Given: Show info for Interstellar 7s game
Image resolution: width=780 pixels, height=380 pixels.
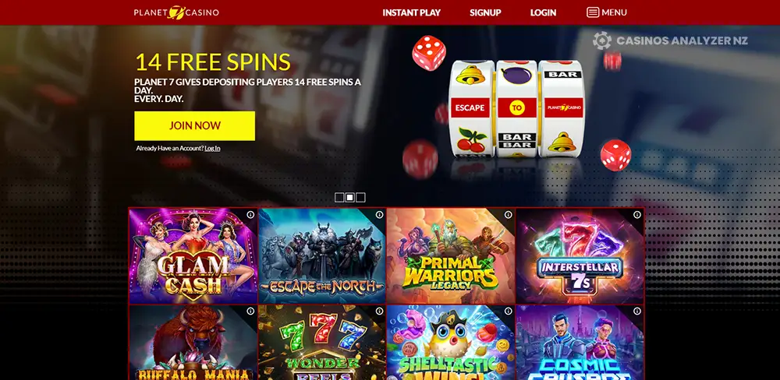Looking at the screenshot, I should (x=637, y=215).
